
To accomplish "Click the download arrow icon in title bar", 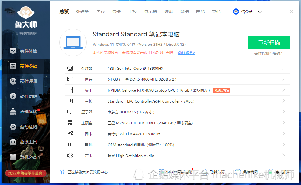I will (x=260, y=12).
